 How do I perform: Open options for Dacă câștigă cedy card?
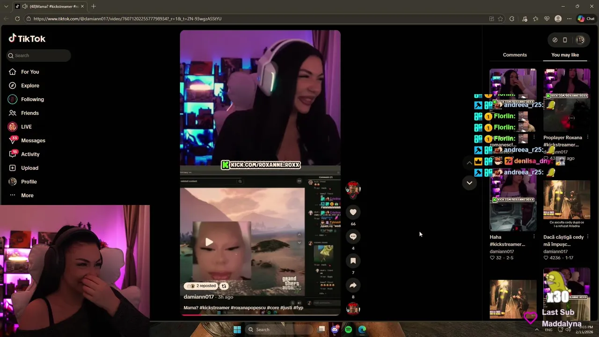(588, 237)
